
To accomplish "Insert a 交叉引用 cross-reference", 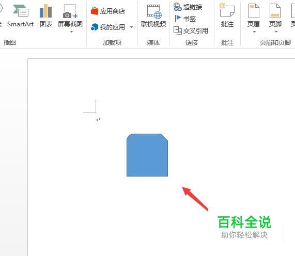I will click(x=191, y=30).
